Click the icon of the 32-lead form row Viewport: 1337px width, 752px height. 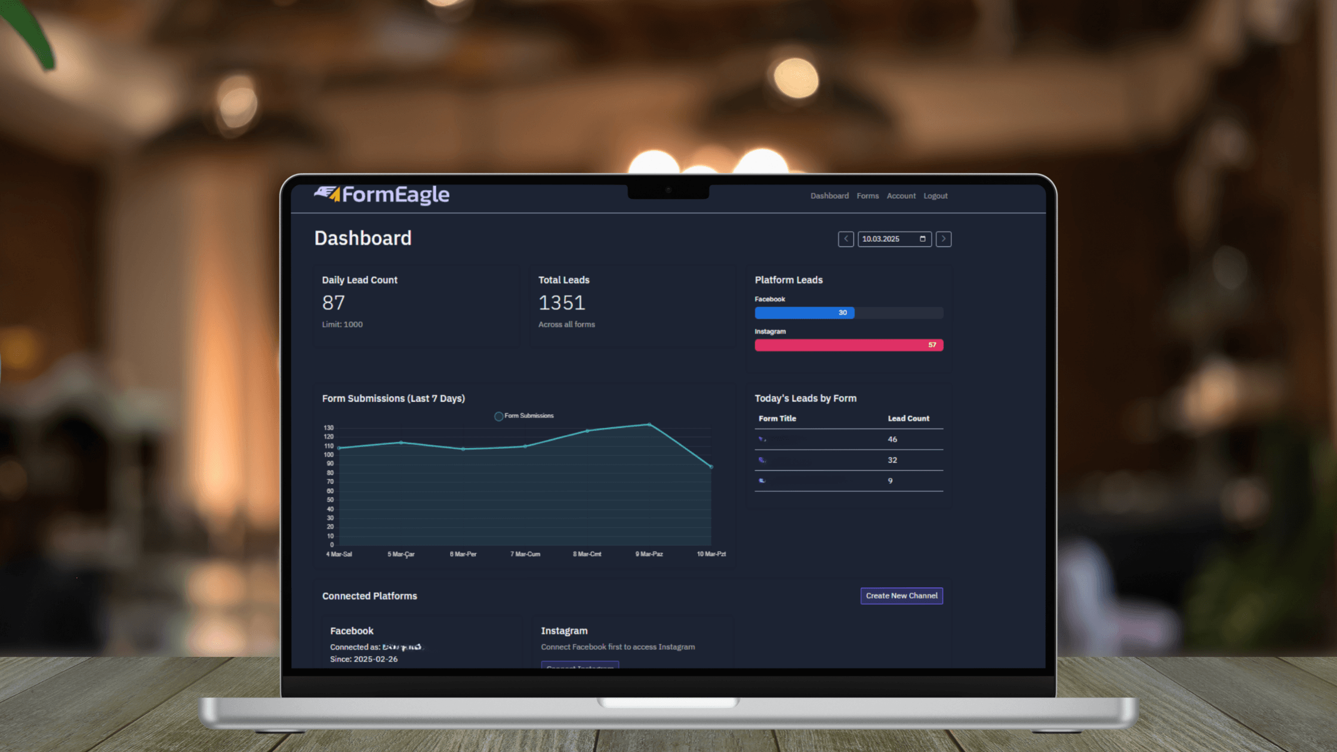pos(762,460)
